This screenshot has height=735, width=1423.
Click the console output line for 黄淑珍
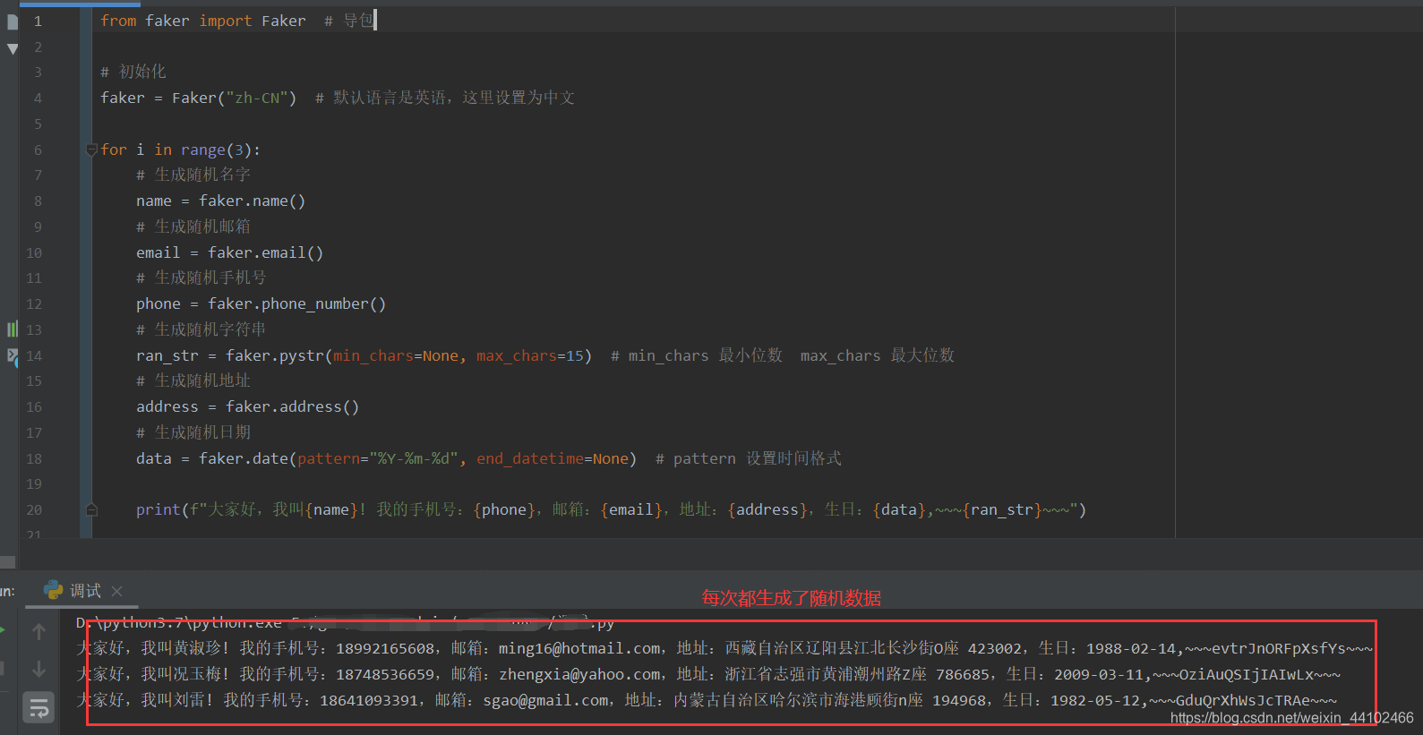tap(724, 648)
